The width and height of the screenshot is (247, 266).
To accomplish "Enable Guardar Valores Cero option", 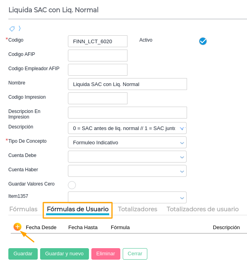I will 72,185.
